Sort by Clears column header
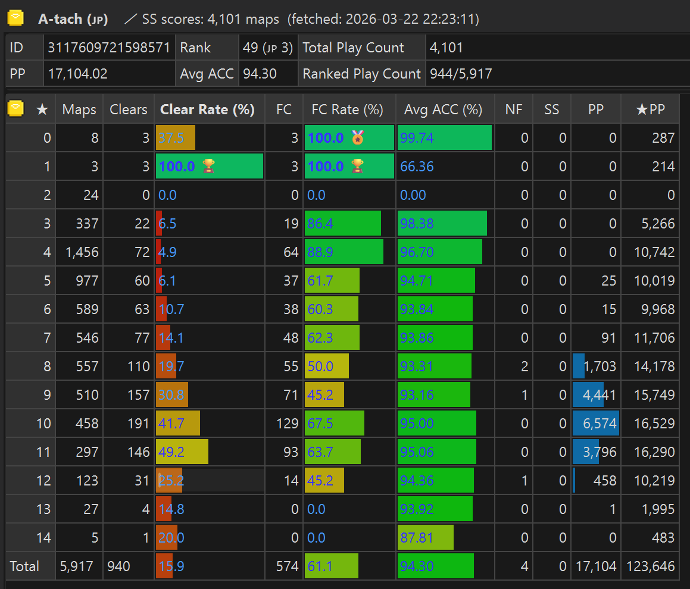Viewport: 690px width, 589px height. click(x=129, y=109)
